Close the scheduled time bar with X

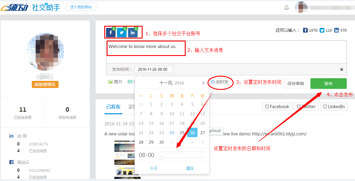342,69
